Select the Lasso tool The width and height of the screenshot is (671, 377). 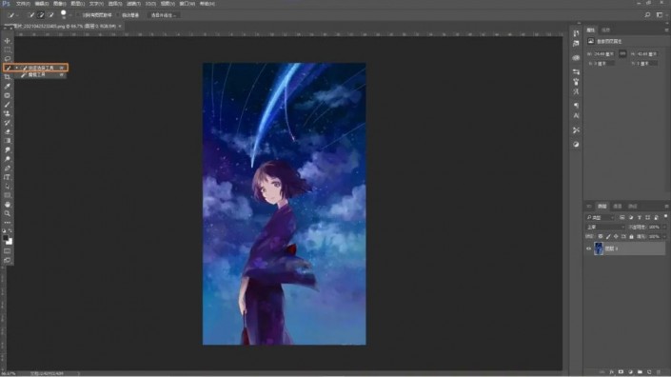[8, 59]
